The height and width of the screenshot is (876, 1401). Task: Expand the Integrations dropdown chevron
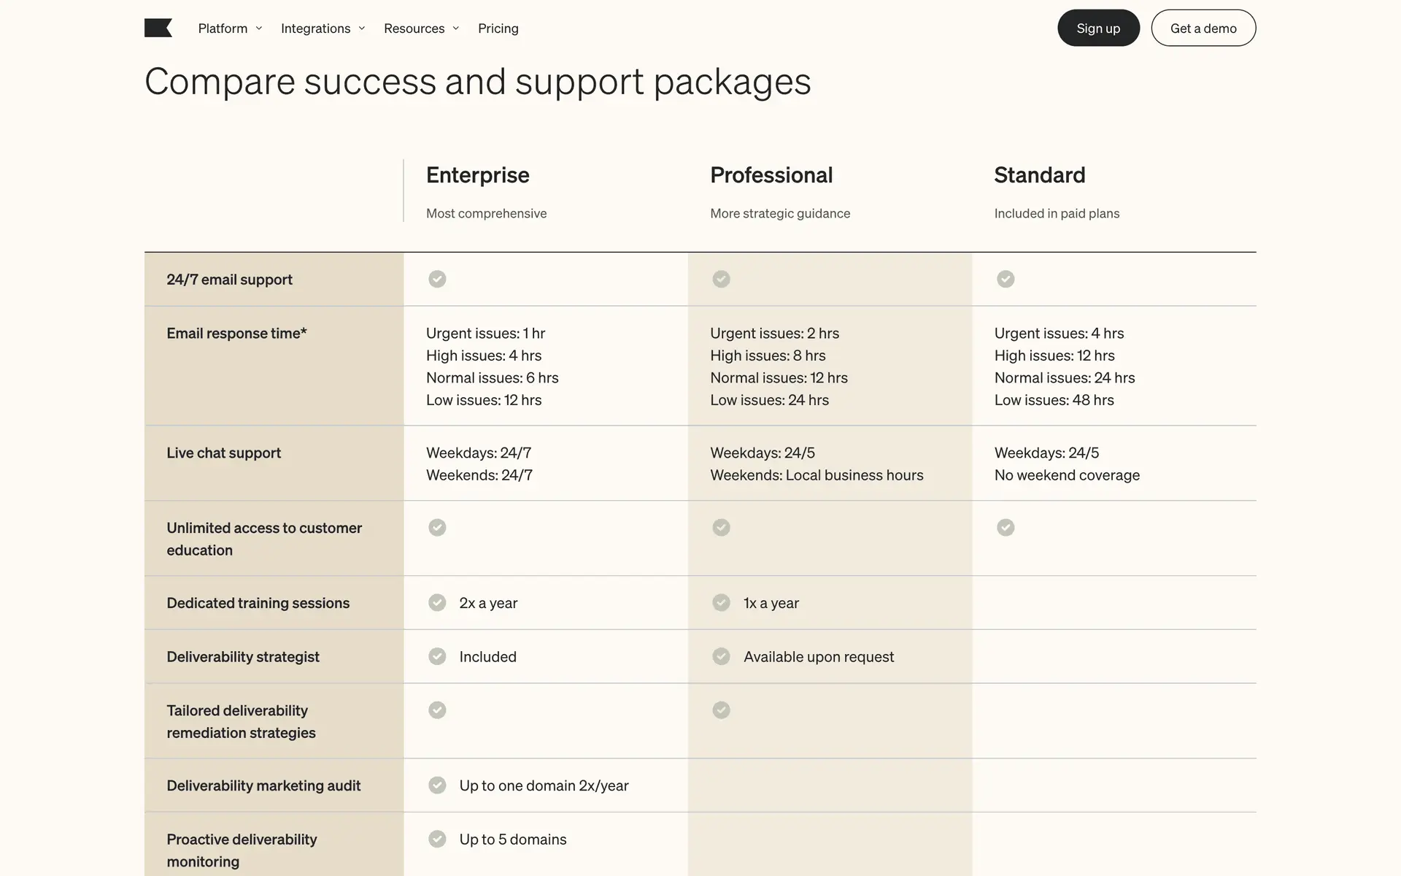coord(362,28)
